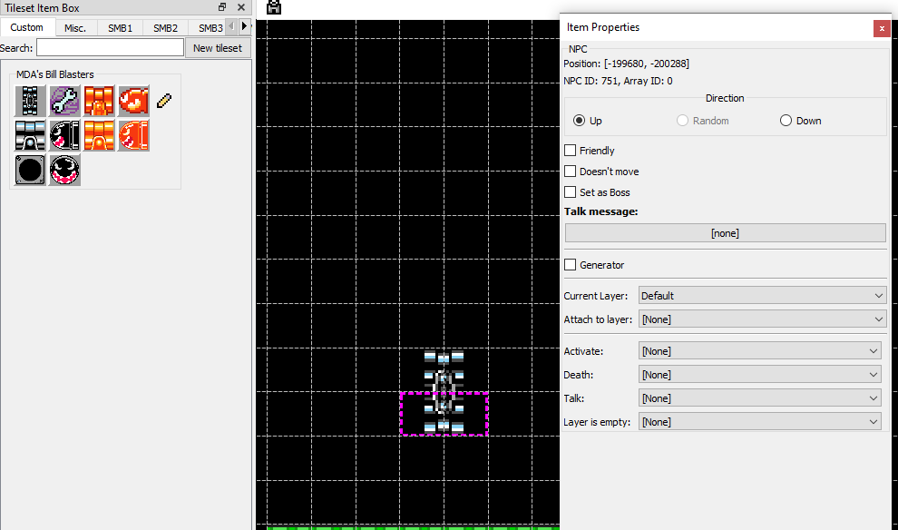The height and width of the screenshot is (530, 898).
Task: Enable the Doesn't move checkbox
Action: [570, 172]
